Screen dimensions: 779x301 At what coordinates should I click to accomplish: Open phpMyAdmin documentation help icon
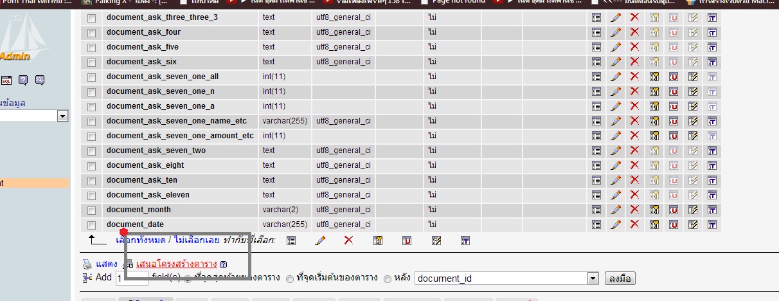(x=23, y=80)
